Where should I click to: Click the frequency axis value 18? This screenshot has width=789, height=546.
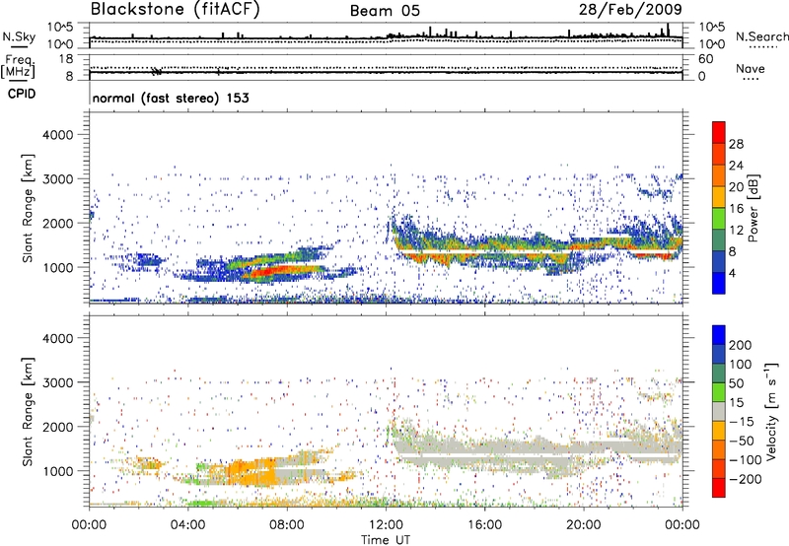[x=66, y=59]
